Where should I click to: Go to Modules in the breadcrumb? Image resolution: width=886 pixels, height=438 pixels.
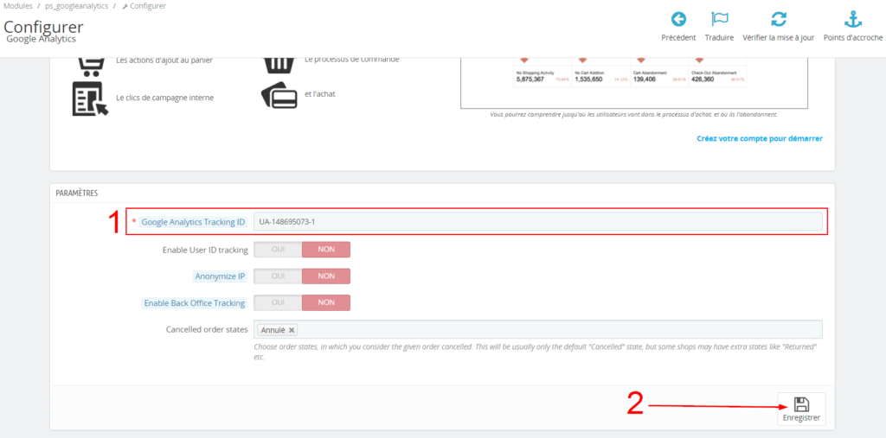(x=18, y=6)
